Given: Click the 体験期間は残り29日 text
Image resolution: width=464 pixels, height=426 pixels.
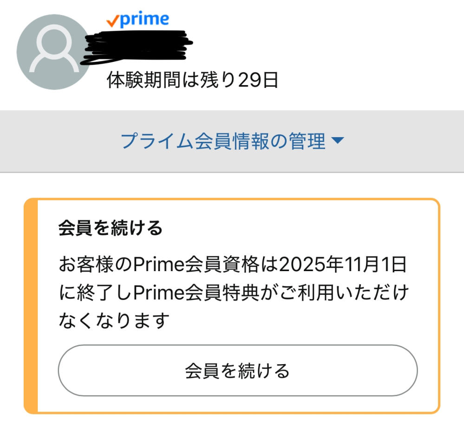Looking at the screenshot, I should [192, 80].
